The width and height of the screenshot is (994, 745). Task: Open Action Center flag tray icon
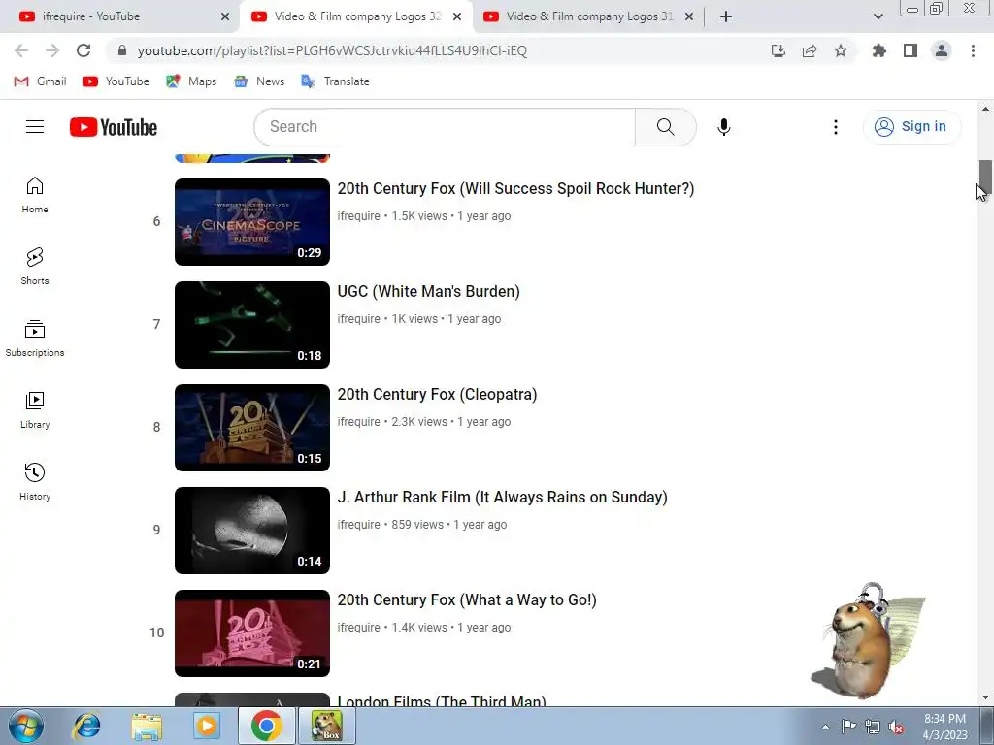(x=848, y=728)
